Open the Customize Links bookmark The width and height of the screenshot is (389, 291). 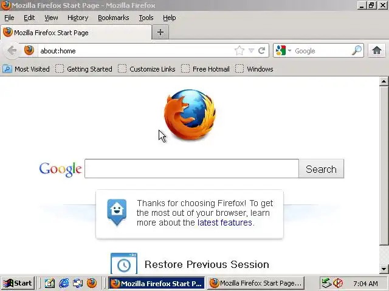tap(146, 69)
